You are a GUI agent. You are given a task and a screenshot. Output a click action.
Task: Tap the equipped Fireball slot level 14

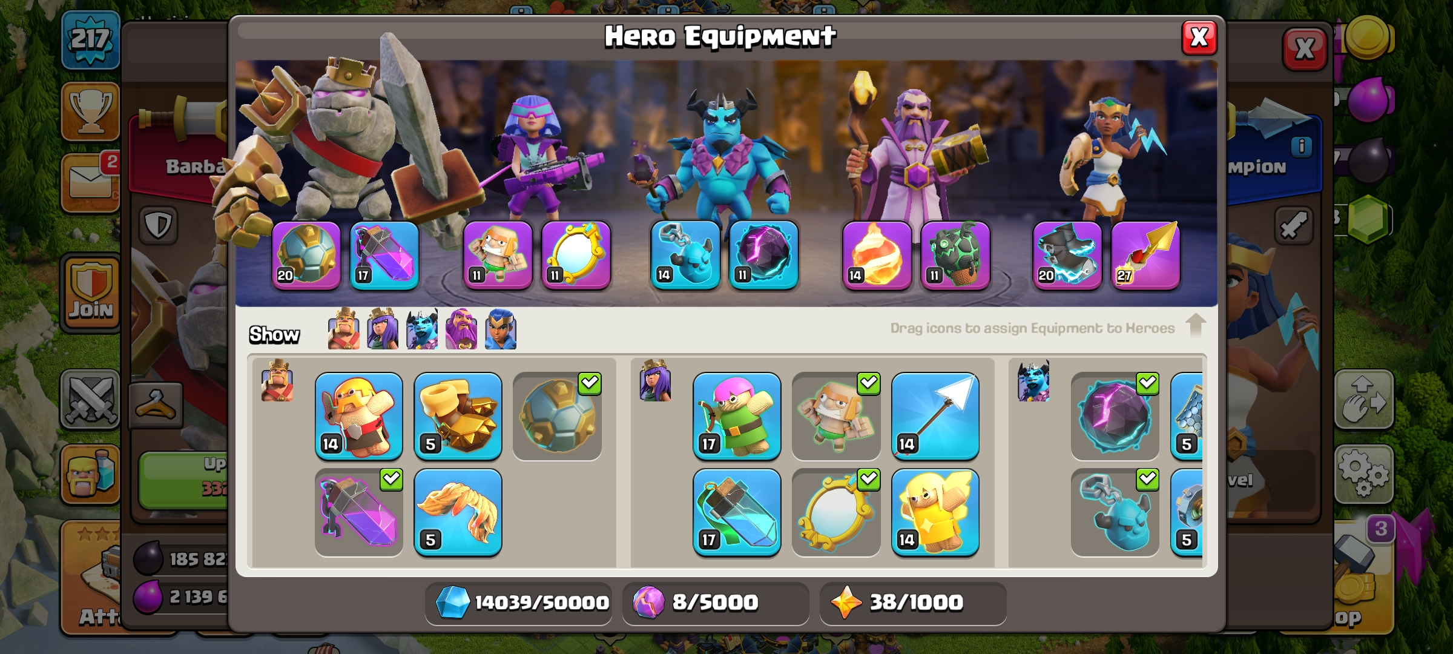coord(877,255)
